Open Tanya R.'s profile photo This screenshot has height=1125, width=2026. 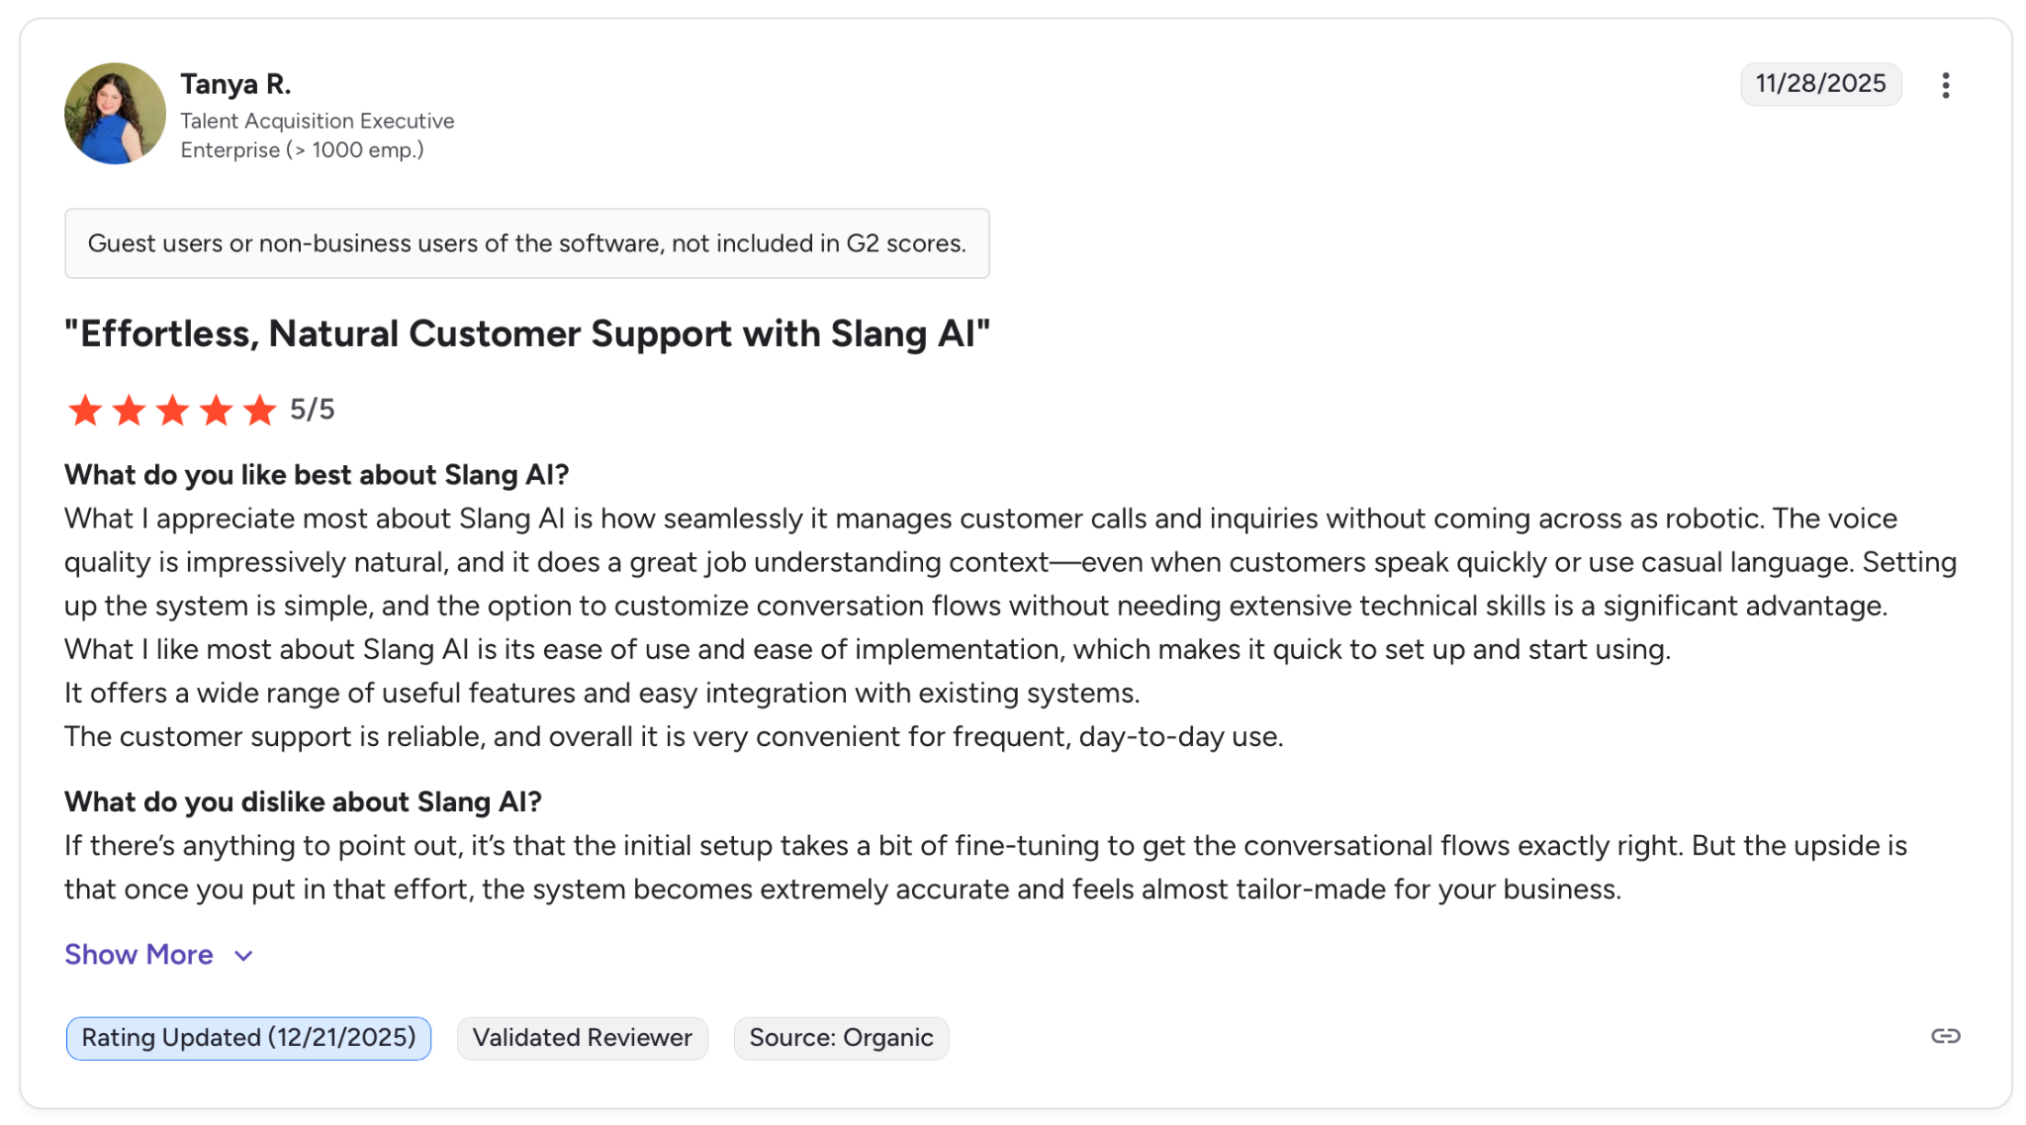coord(115,114)
